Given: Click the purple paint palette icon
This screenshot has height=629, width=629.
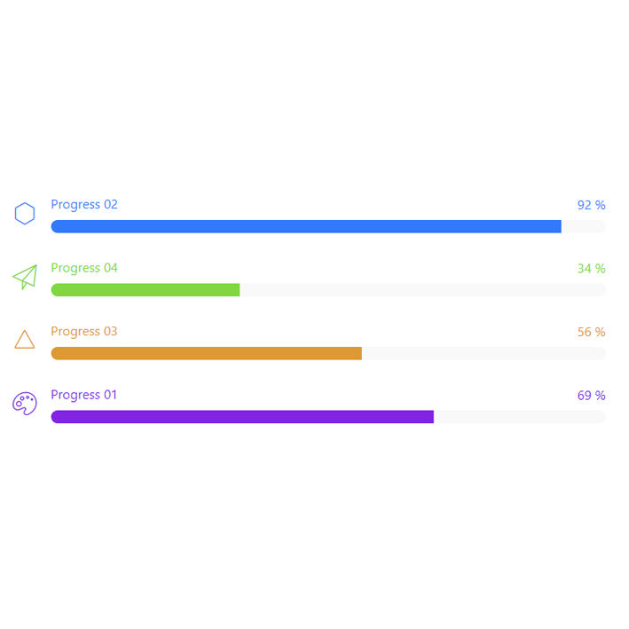Looking at the screenshot, I should tap(25, 404).
